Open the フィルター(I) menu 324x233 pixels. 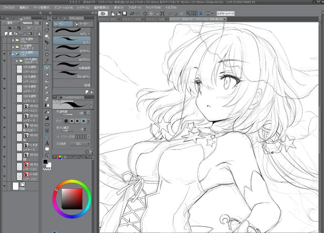point(134,8)
